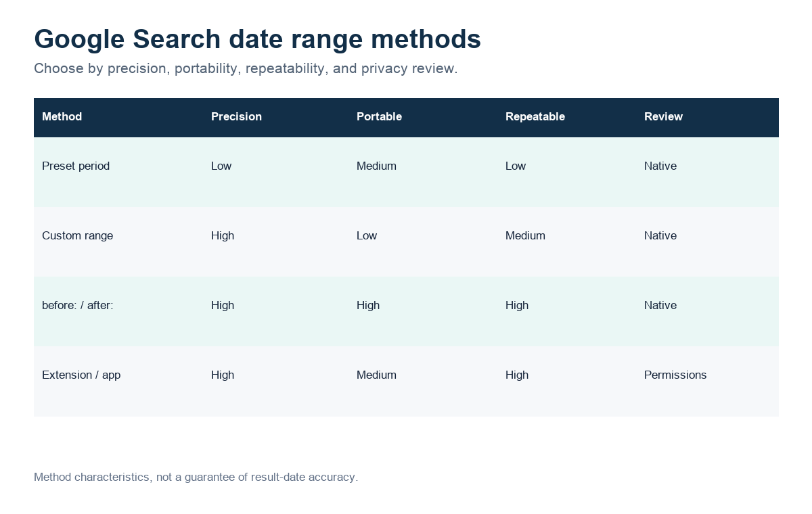Click Portable 'Low' in Custom range row
The image size is (812, 514).
[x=367, y=235]
